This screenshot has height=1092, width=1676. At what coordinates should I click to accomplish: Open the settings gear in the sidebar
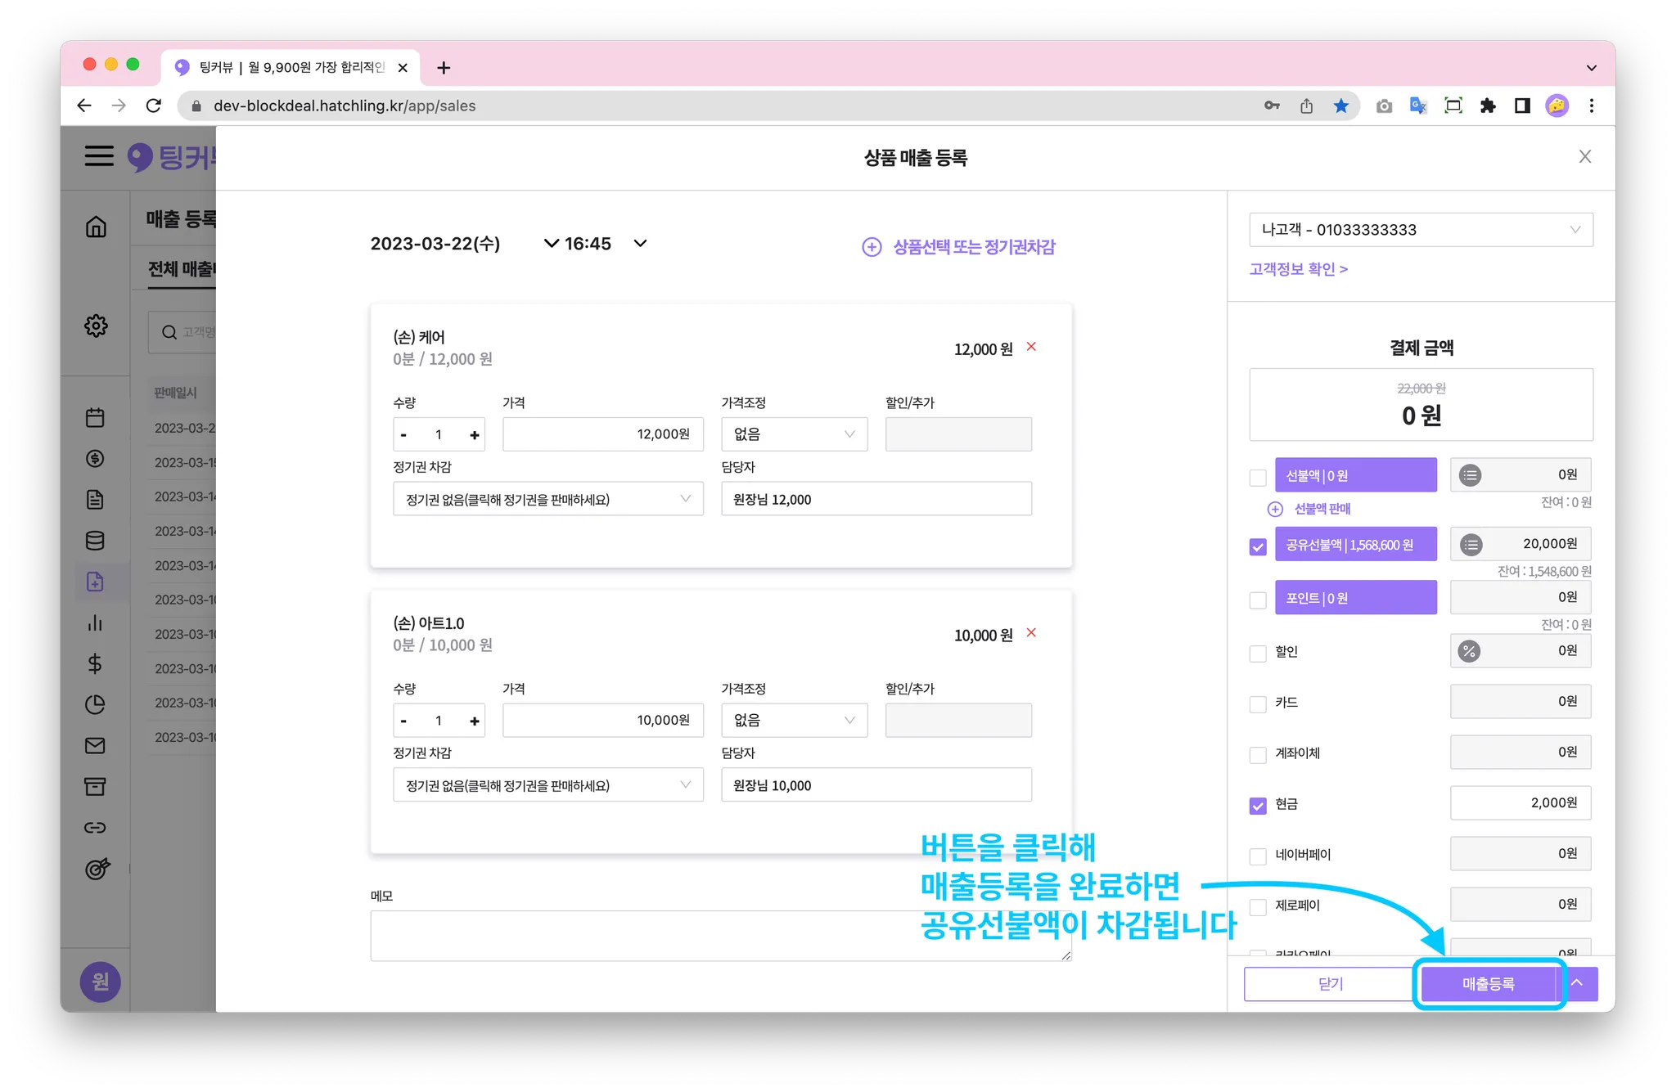pos(96,326)
